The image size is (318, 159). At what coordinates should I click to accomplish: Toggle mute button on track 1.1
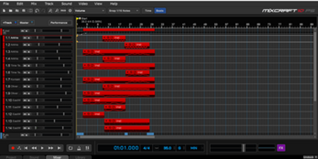coord(25,38)
